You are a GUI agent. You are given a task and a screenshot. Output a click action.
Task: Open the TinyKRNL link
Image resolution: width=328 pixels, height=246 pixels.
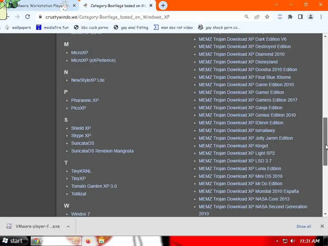pos(81,171)
